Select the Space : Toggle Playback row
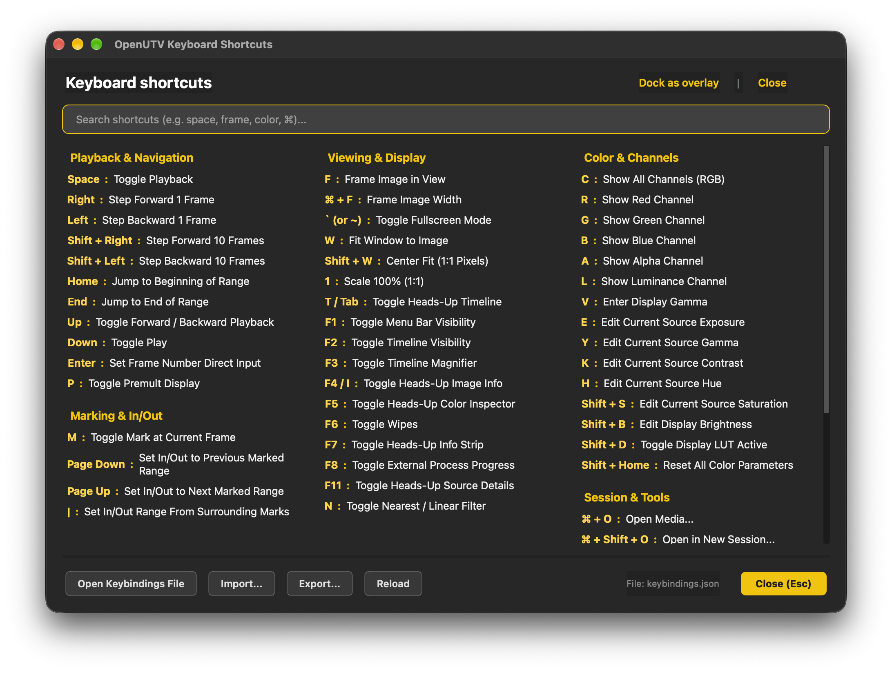Image resolution: width=892 pixels, height=673 pixels. (130, 179)
